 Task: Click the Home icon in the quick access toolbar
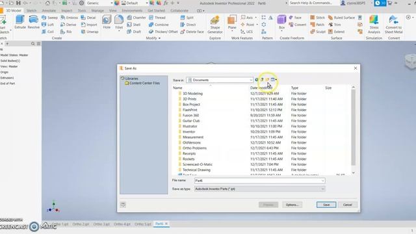point(47,3)
